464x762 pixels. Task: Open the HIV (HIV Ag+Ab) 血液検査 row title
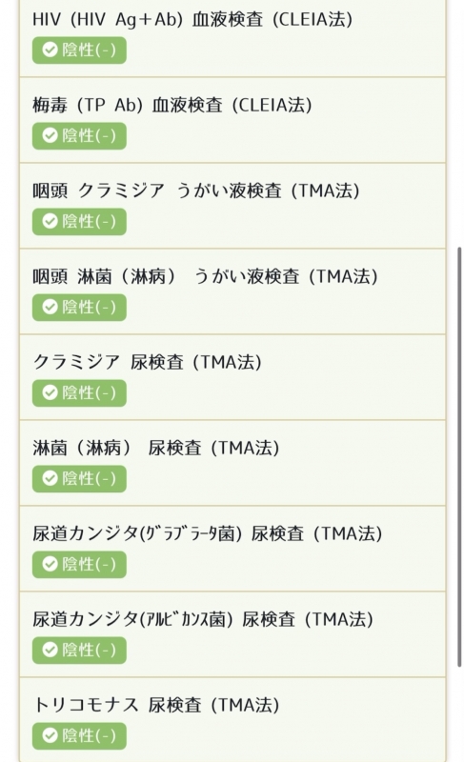[x=192, y=19]
